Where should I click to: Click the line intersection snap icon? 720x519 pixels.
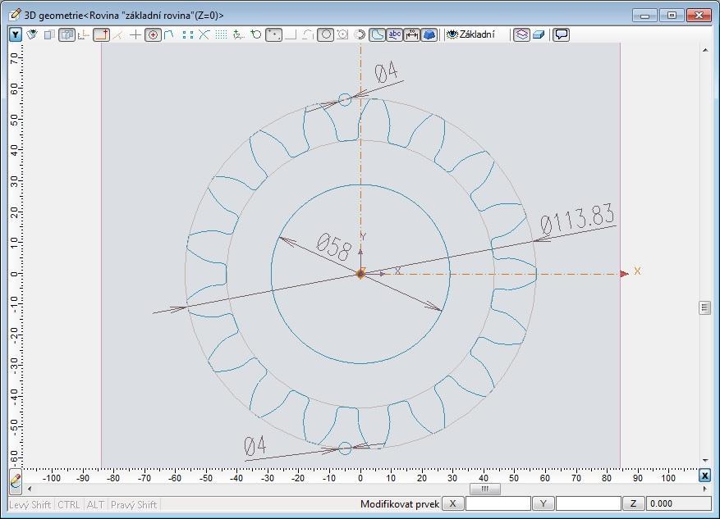(118, 34)
